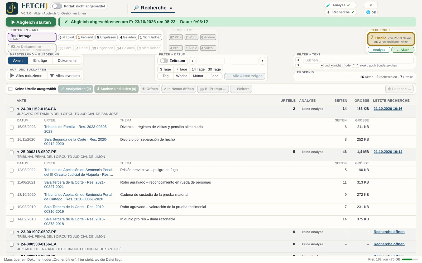
Task: Collapse Akte 25-000318-0597-PE
Action: pos(18,152)
